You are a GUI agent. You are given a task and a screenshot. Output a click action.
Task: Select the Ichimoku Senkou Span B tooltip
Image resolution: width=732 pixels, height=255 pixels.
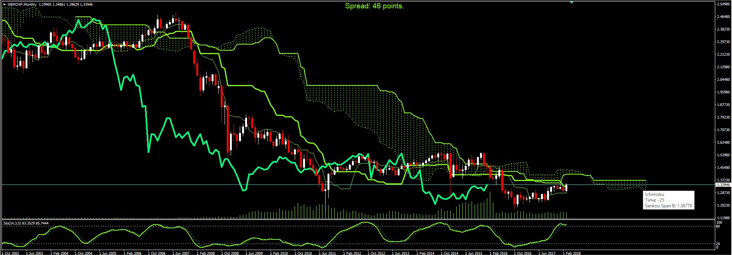(x=668, y=200)
